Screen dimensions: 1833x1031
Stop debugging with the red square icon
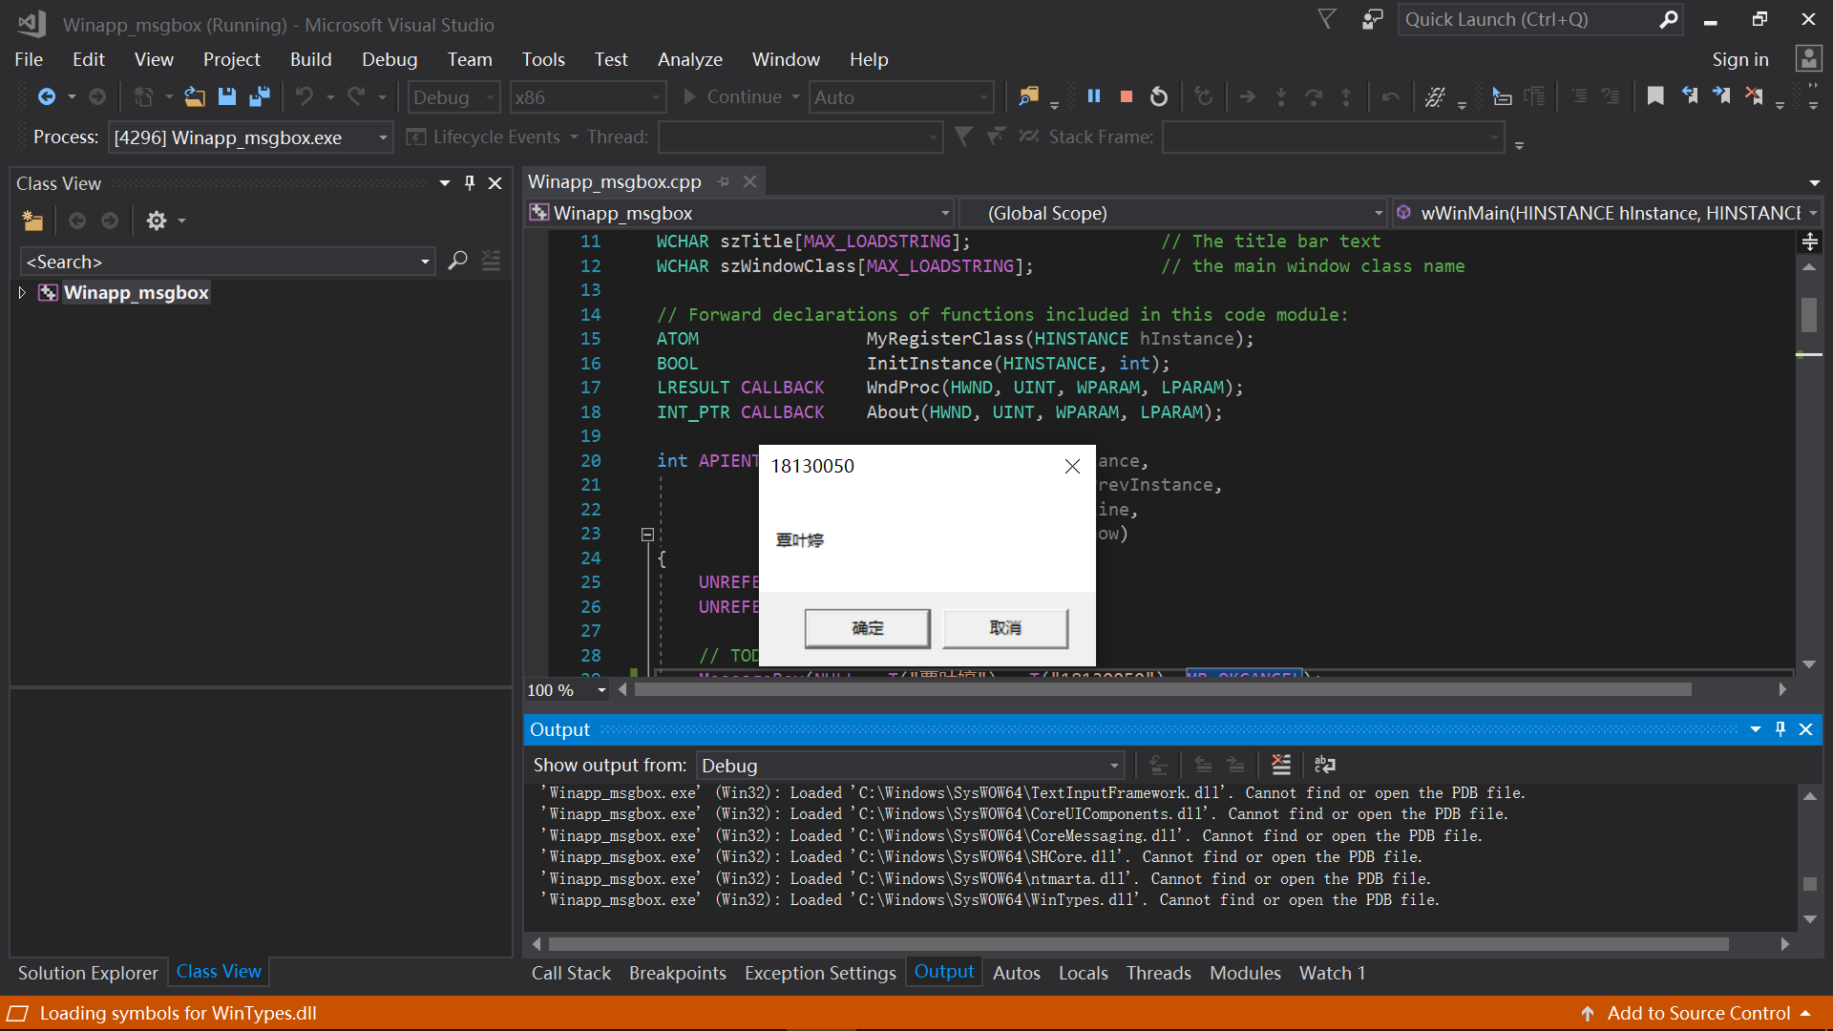[1126, 95]
